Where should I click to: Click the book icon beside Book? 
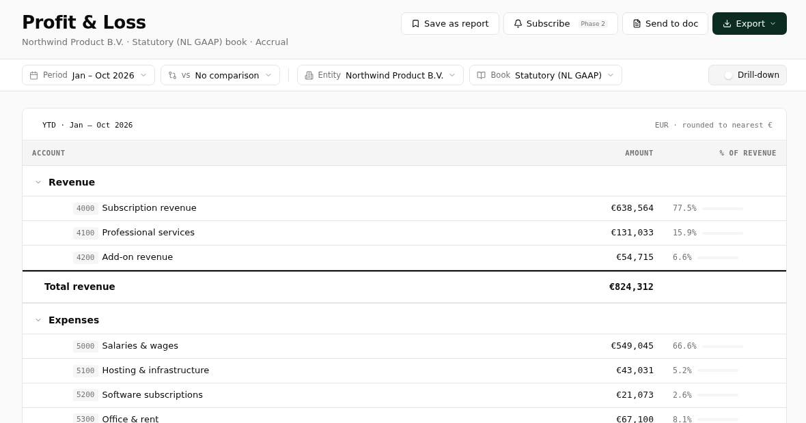tap(481, 76)
